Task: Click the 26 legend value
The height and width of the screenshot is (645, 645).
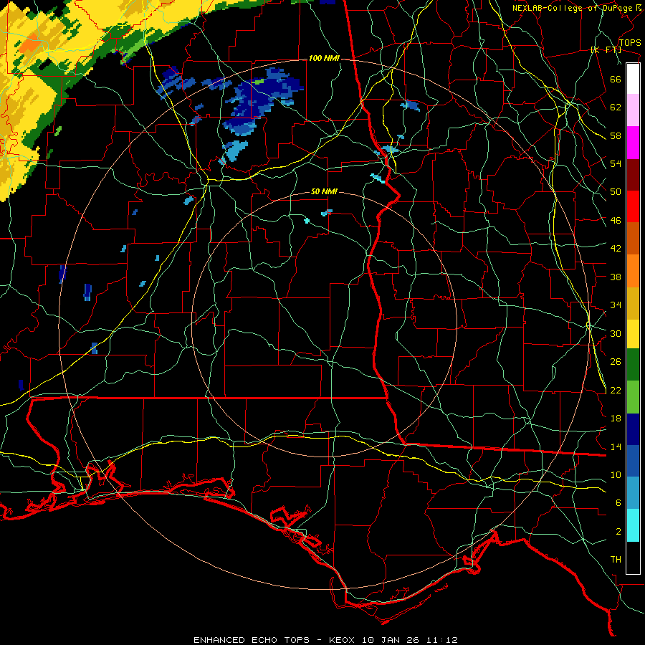Action: click(x=616, y=362)
